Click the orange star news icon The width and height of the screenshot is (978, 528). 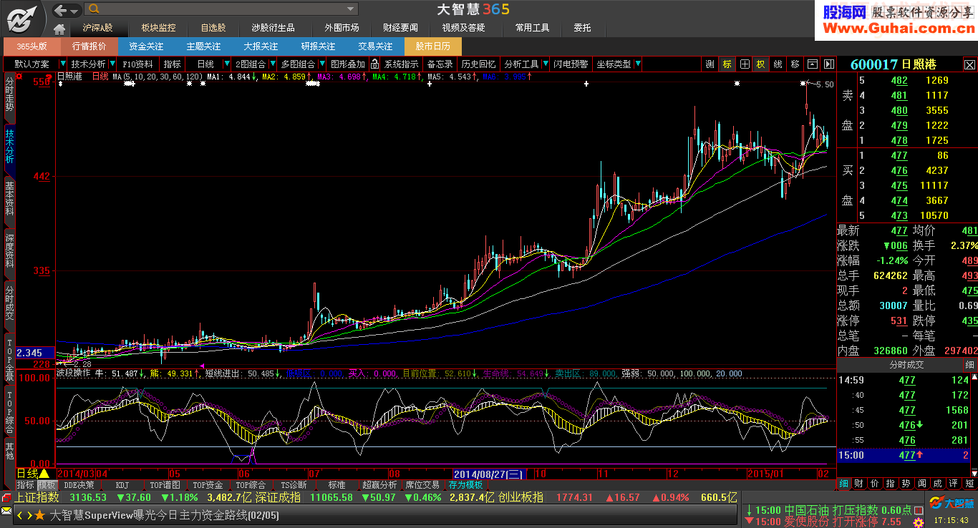[39, 515]
